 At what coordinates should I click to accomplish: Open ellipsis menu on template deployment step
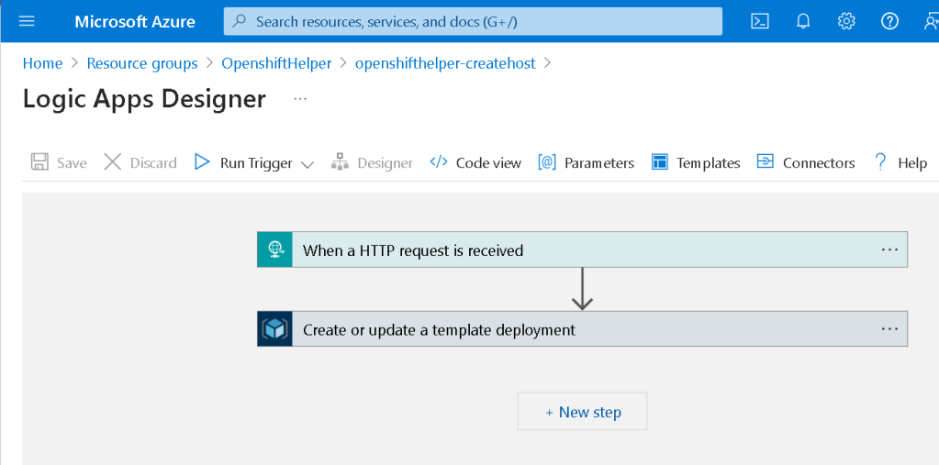click(890, 328)
